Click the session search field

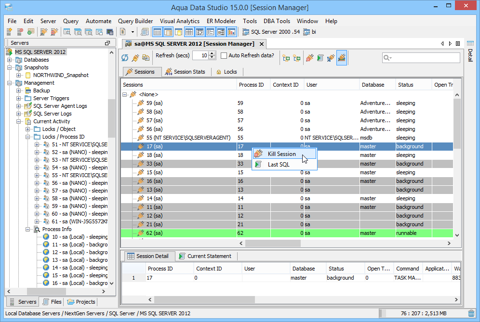[421, 57]
